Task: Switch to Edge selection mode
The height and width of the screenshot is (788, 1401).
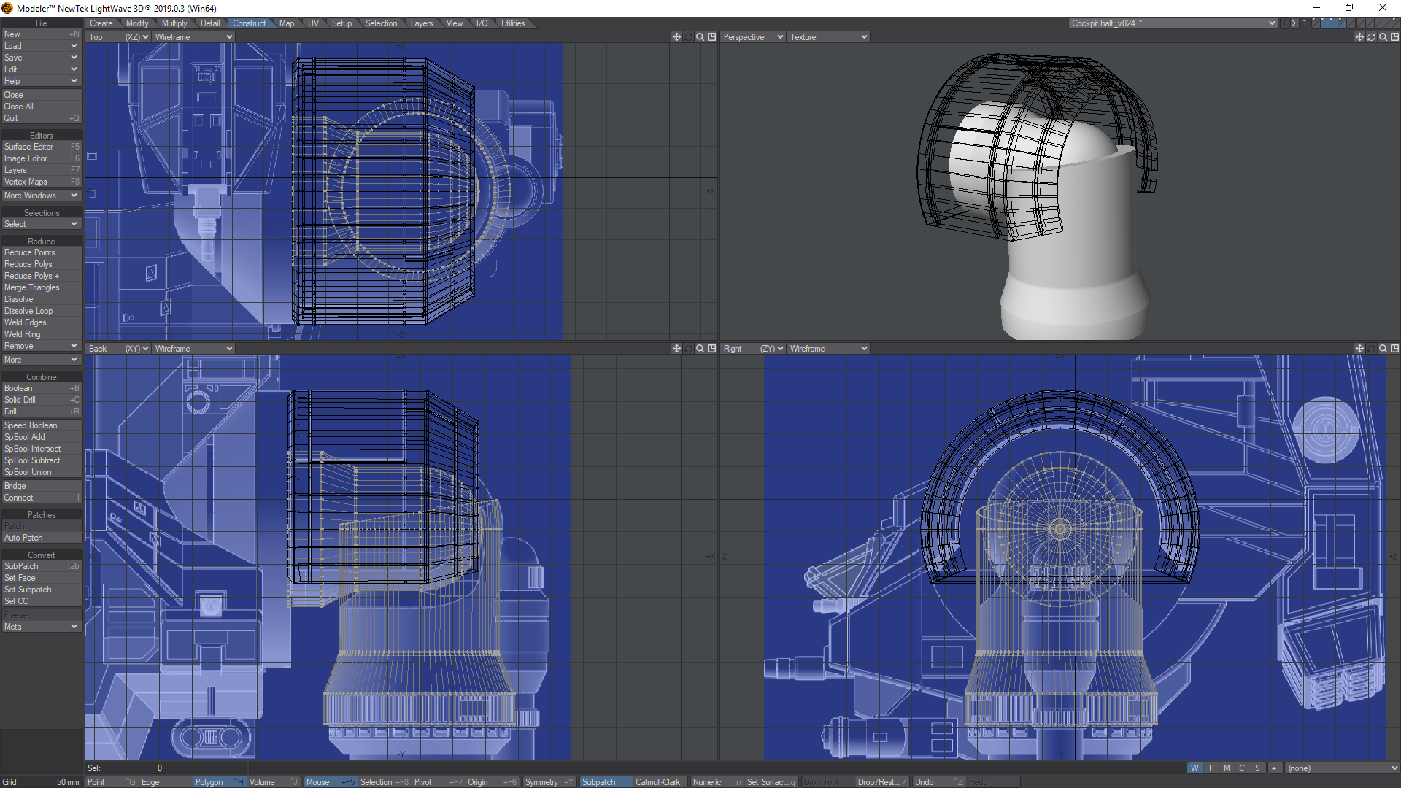Action: (165, 782)
